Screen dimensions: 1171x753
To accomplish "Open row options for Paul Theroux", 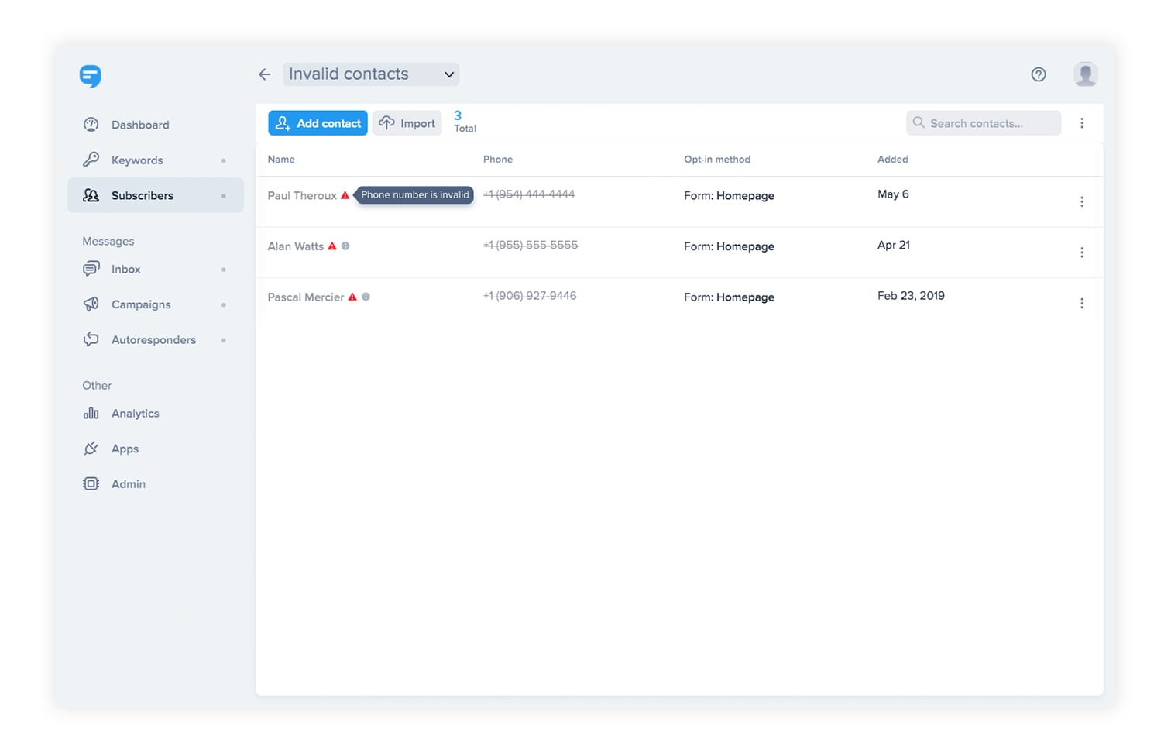I will (1082, 202).
